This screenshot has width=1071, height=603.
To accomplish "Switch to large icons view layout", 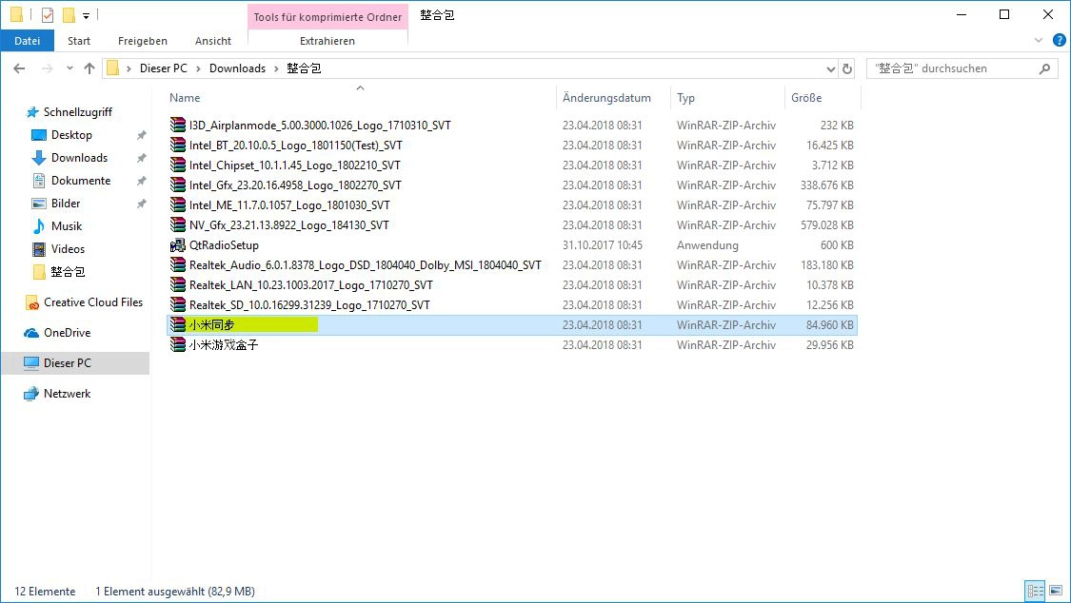I will point(1056,591).
